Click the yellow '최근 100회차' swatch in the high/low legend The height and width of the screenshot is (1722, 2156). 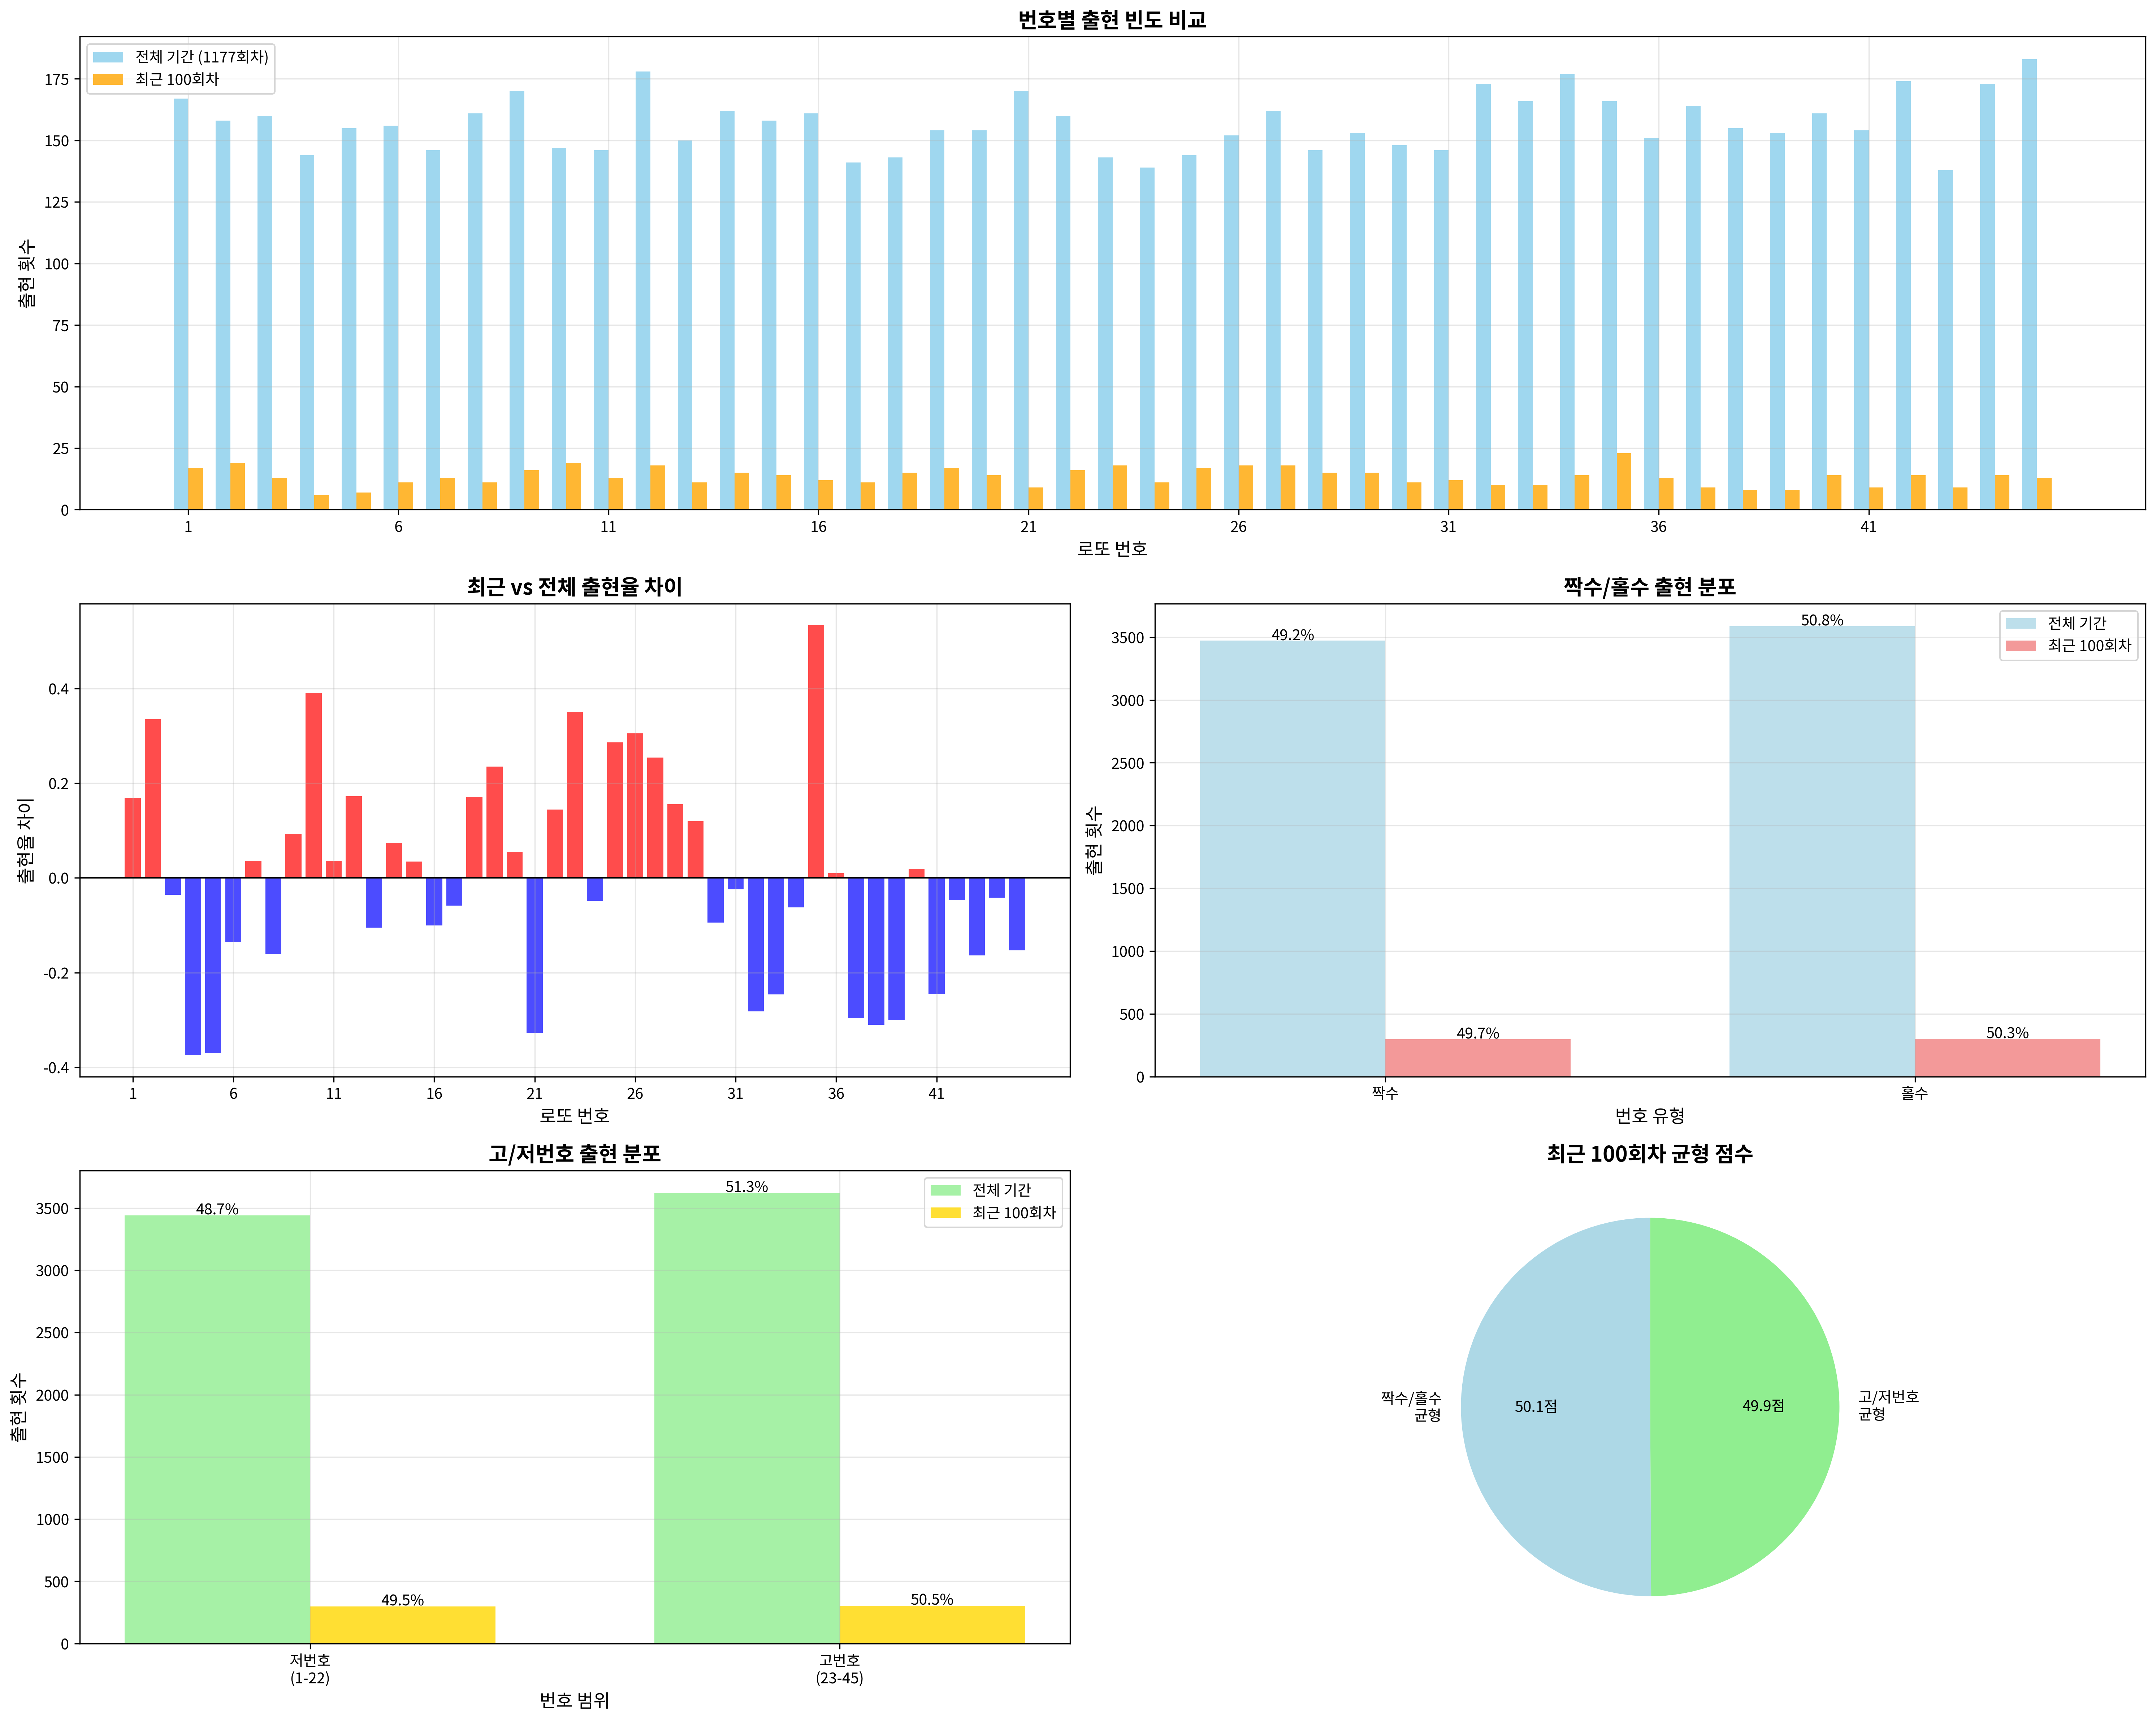pyautogui.click(x=945, y=1213)
